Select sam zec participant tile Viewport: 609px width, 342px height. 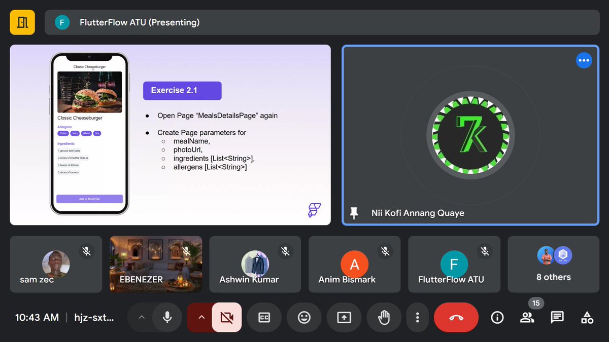click(x=56, y=264)
